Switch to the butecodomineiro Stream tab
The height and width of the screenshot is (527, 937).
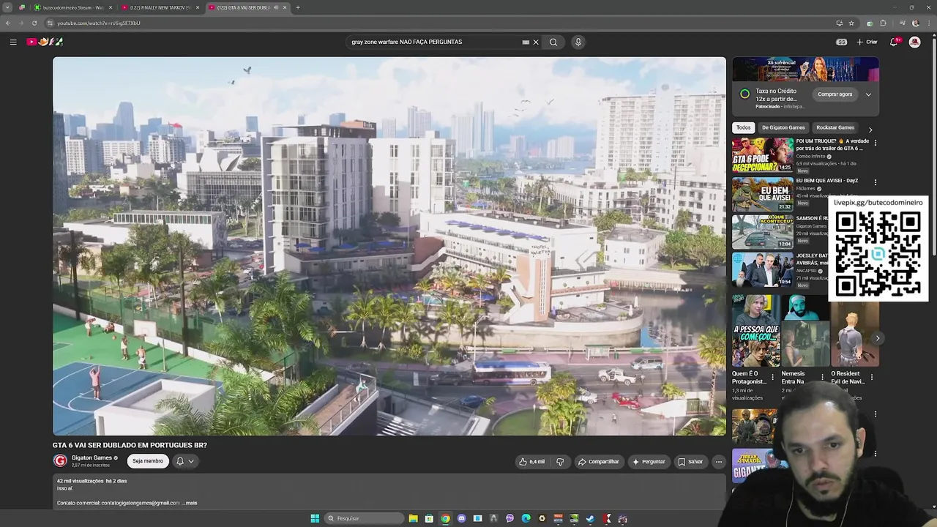tap(72, 7)
